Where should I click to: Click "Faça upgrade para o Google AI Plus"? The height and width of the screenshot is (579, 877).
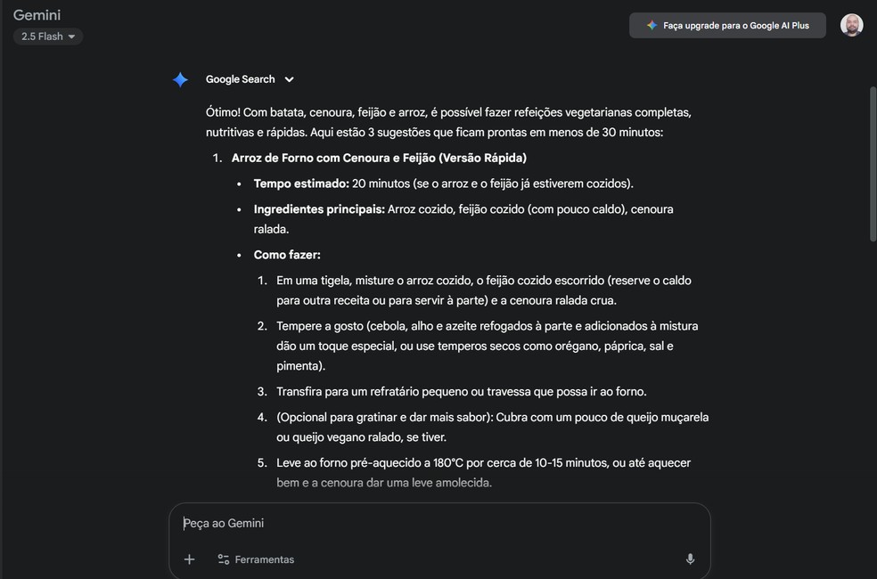727,25
